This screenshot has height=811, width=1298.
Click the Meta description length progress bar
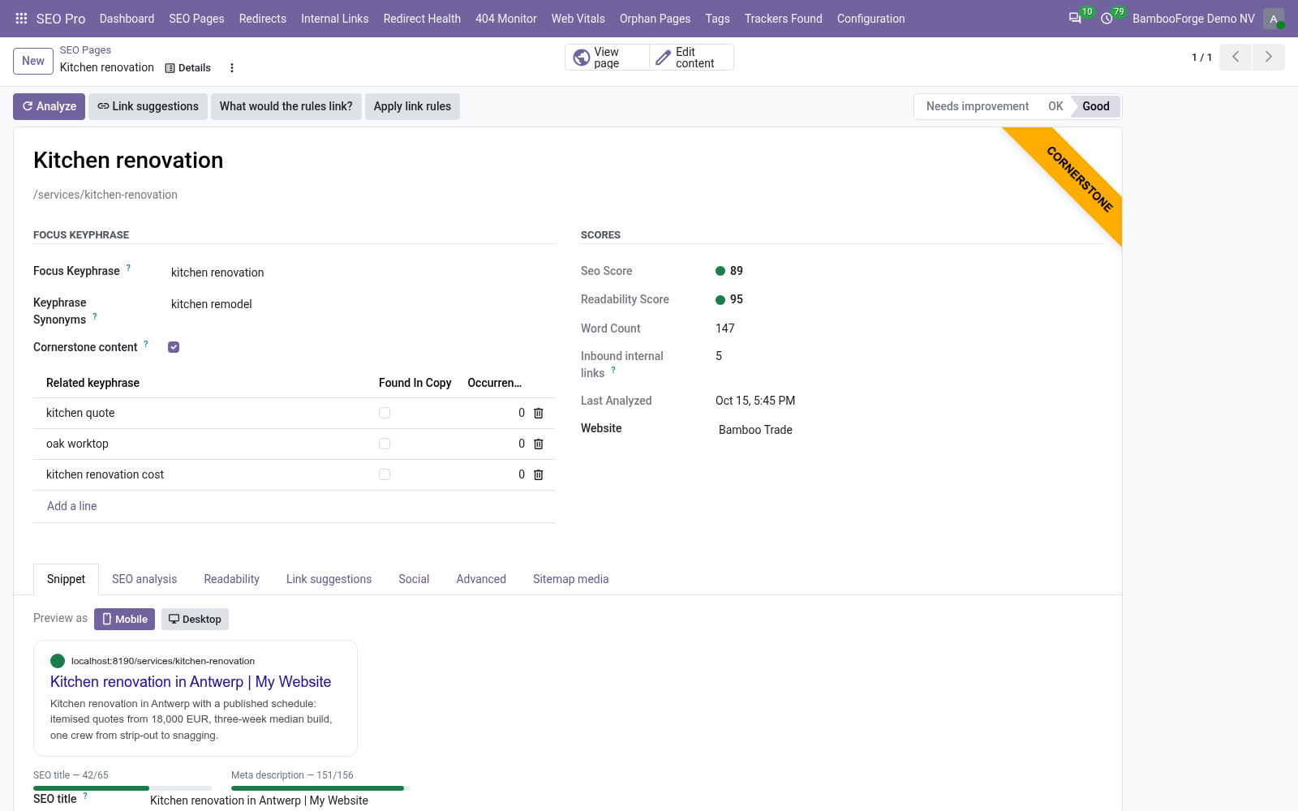320,788
